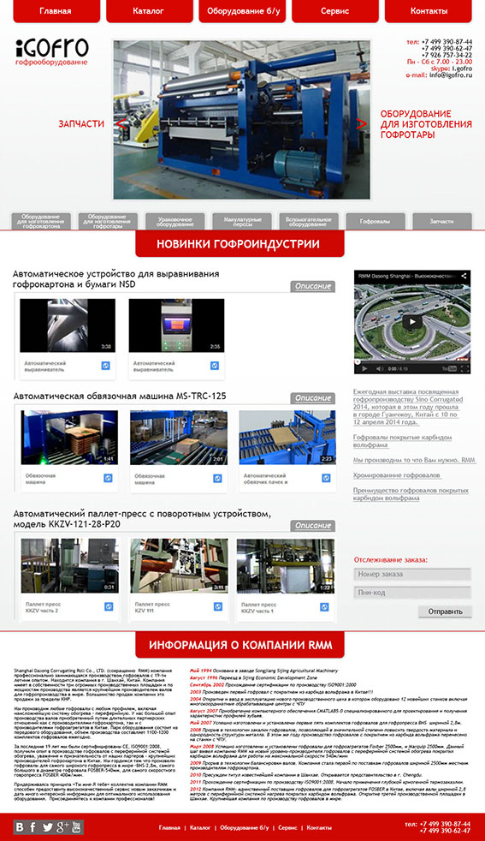485x841 pixels.
Task: Select Упаковочное оборудование tab
Action: [174, 222]
